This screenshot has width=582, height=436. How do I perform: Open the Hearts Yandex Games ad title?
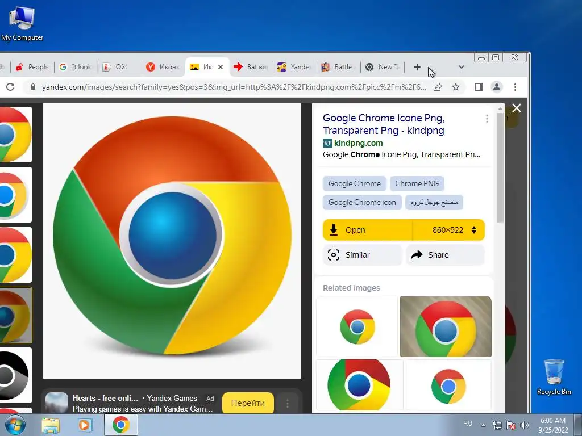pos(105,398)
